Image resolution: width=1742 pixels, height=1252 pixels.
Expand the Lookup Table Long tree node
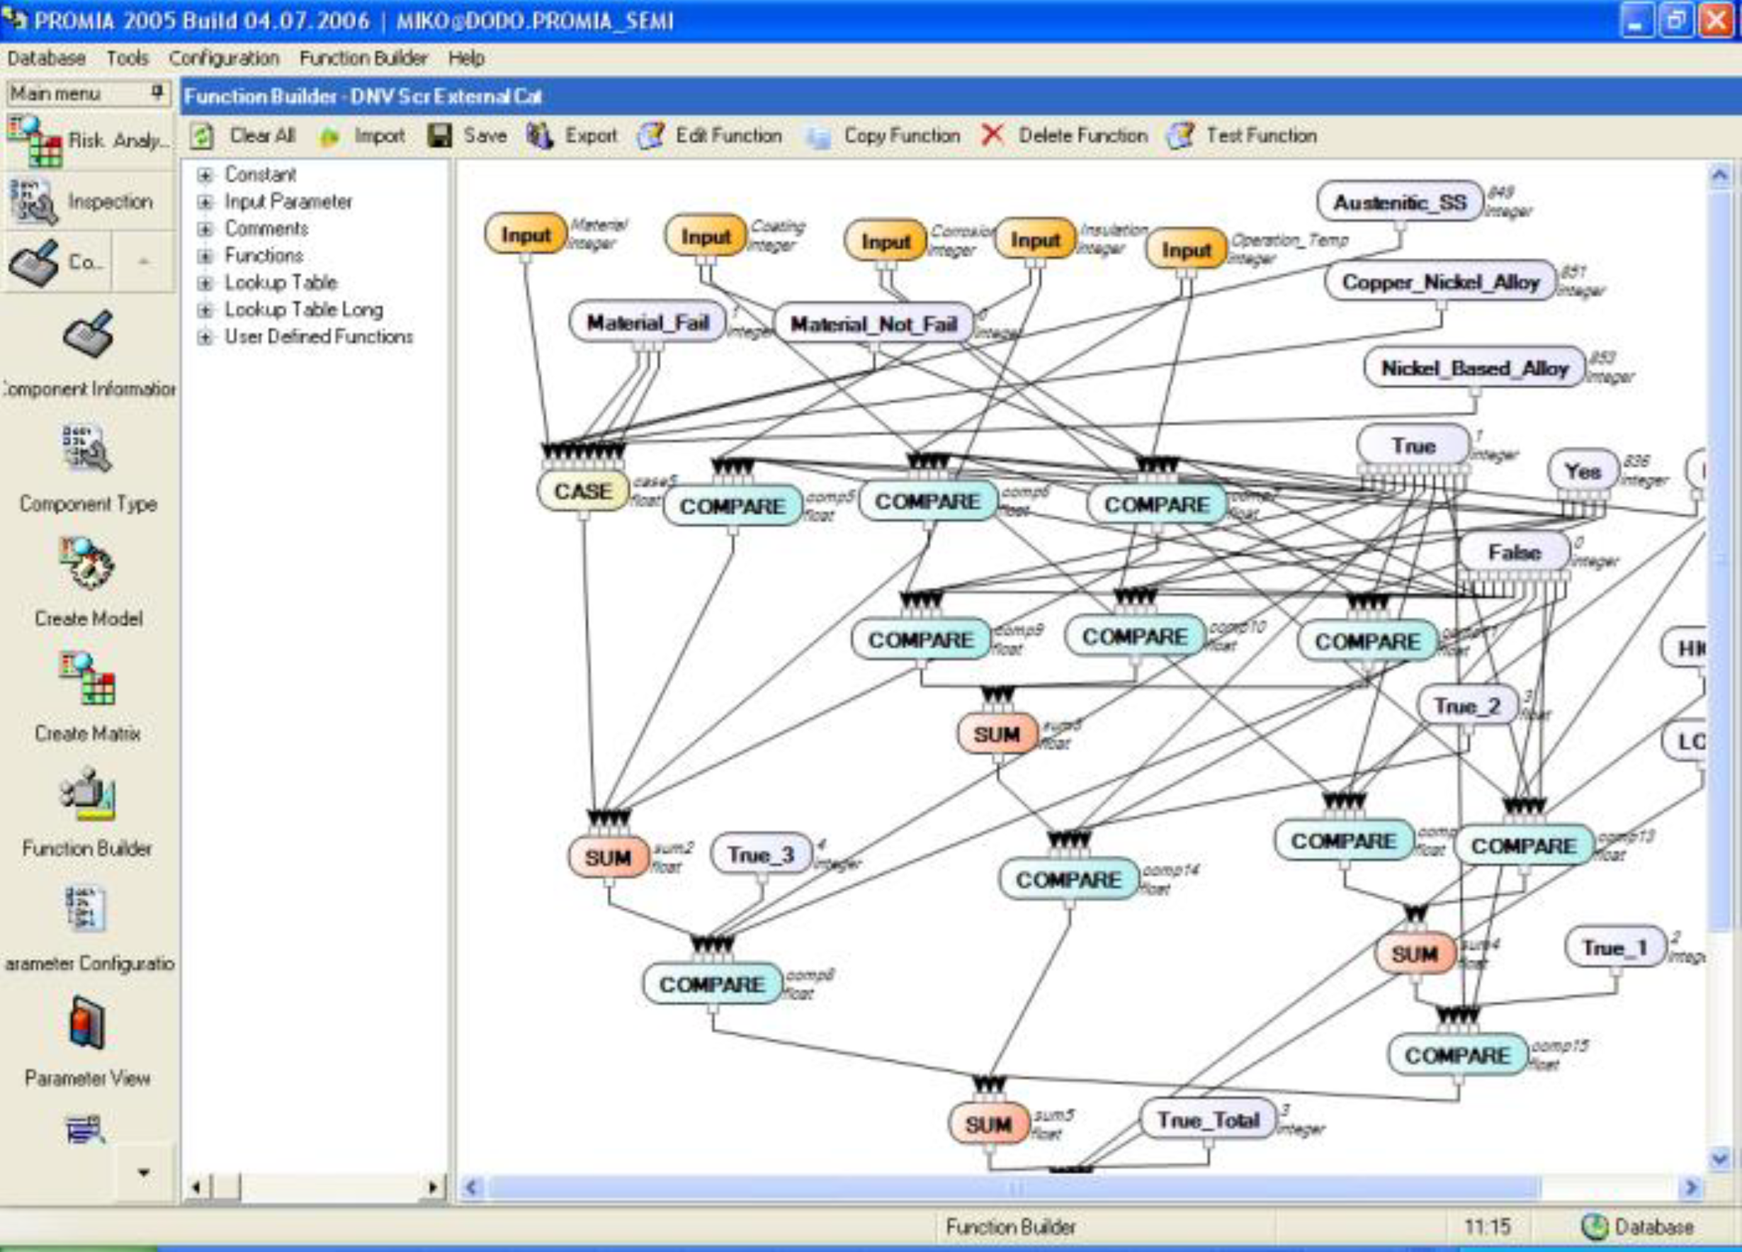[x=204, y=310]
